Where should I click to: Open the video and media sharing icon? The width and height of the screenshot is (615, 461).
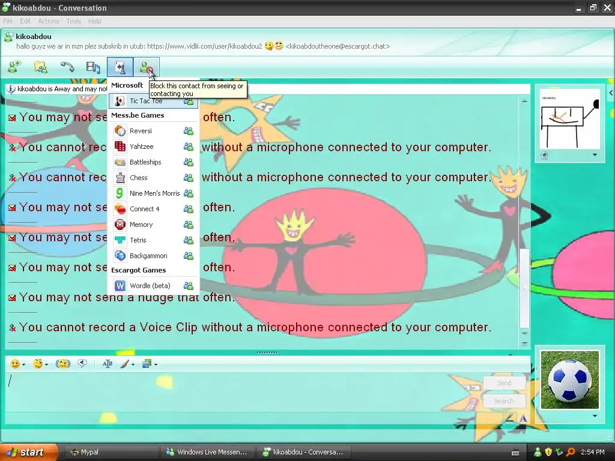pyautogui.click(x=93, y=67)
